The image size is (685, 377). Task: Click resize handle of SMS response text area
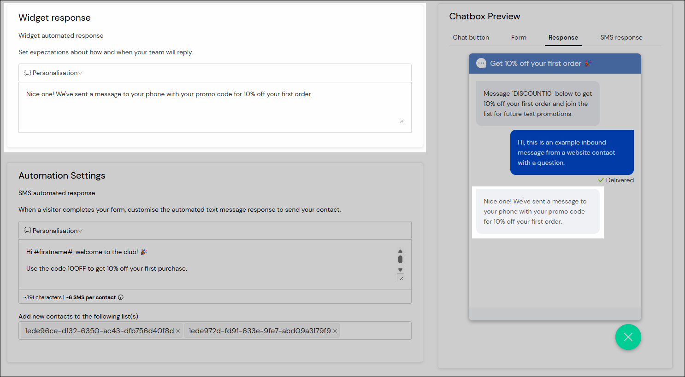click(401, 278)
